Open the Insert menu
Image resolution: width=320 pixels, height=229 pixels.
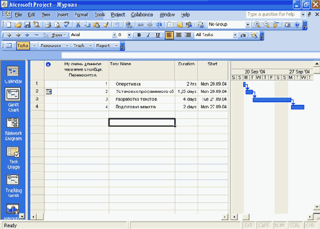coord(63,15)
